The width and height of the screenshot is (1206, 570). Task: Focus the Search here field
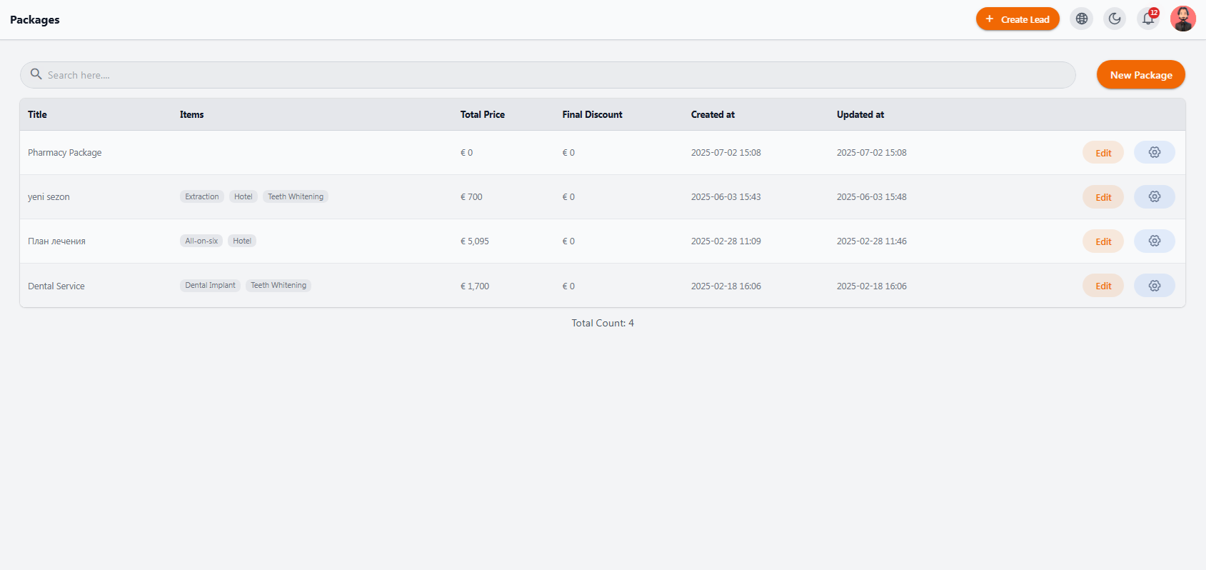click(548, 75)
